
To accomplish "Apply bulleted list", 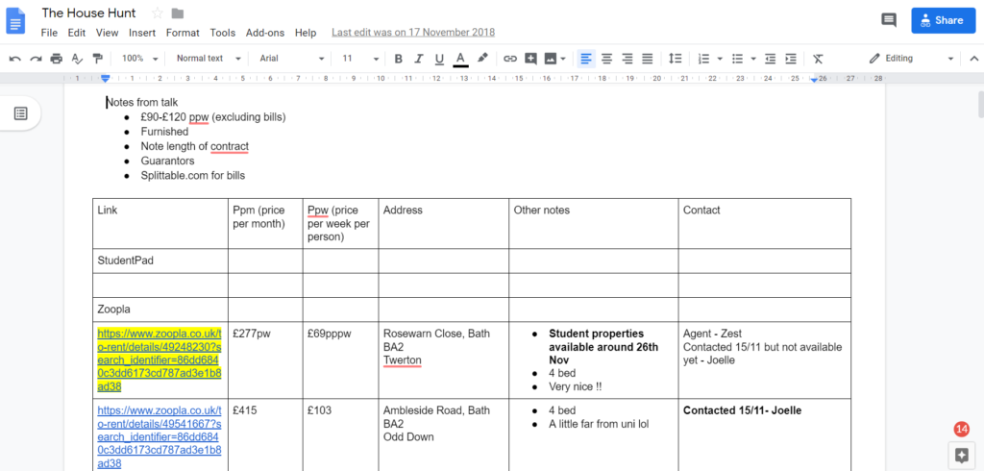I will 737,59.
